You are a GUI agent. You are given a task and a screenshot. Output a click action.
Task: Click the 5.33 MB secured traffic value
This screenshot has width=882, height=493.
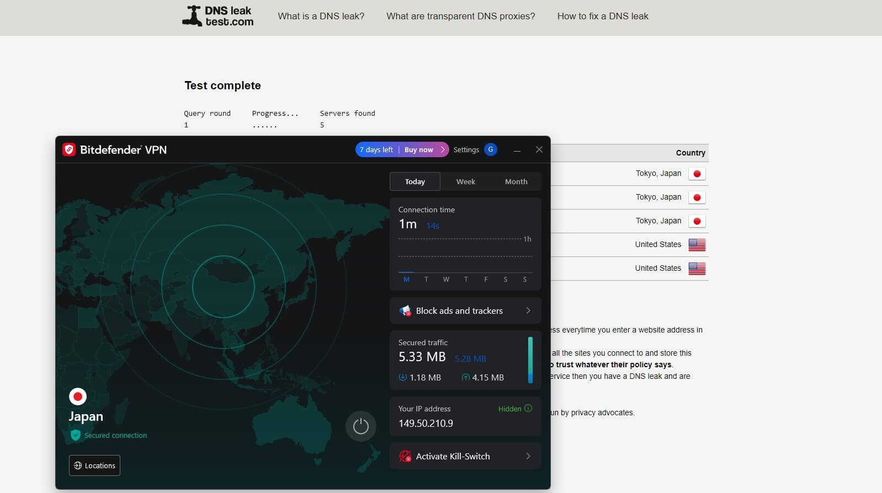pos(422,357)
